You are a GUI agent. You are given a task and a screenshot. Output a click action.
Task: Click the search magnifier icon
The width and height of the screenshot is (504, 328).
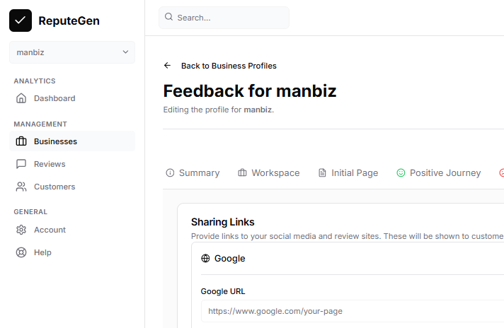click(x=168, y=17)
